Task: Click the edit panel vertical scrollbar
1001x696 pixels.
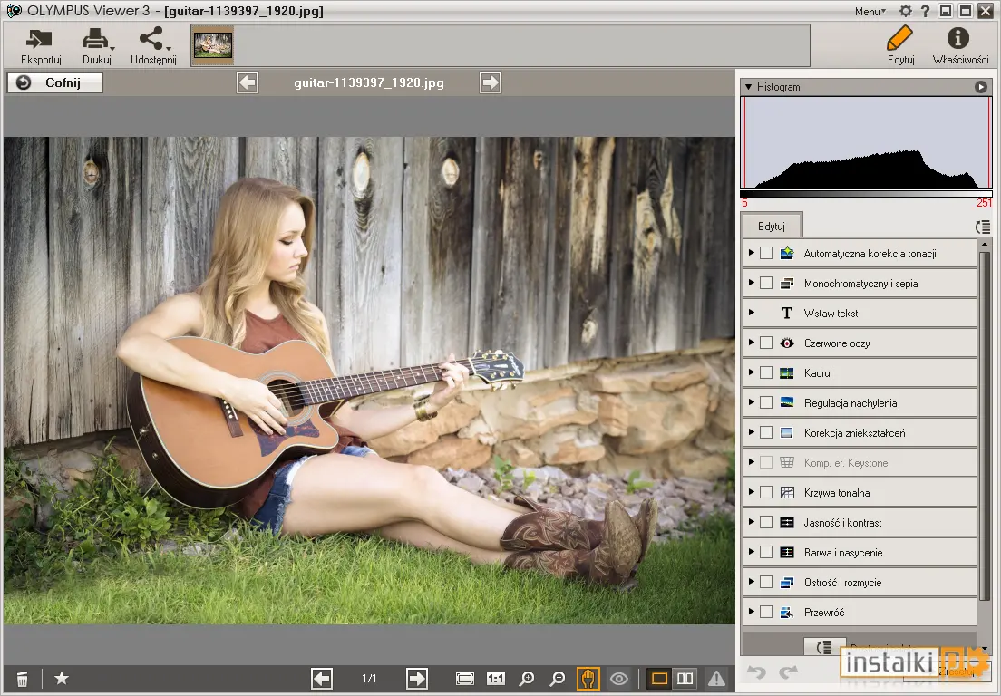Action: (x=985, y=425)
